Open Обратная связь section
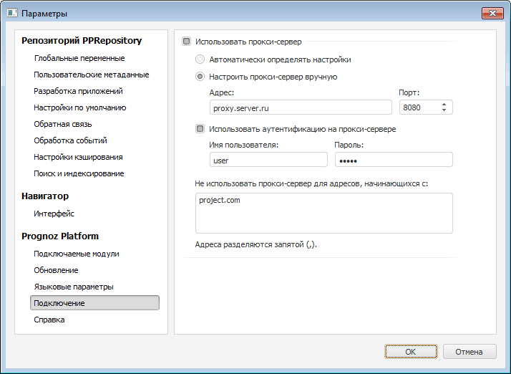The width and height of the screenshot is (511, 374). tap(63, 124)
